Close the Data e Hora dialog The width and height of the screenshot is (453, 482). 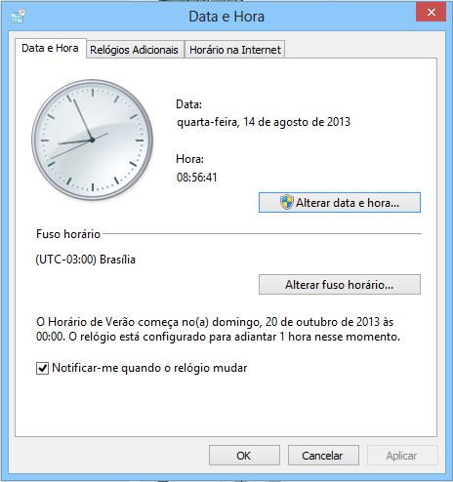pos(431,13)
